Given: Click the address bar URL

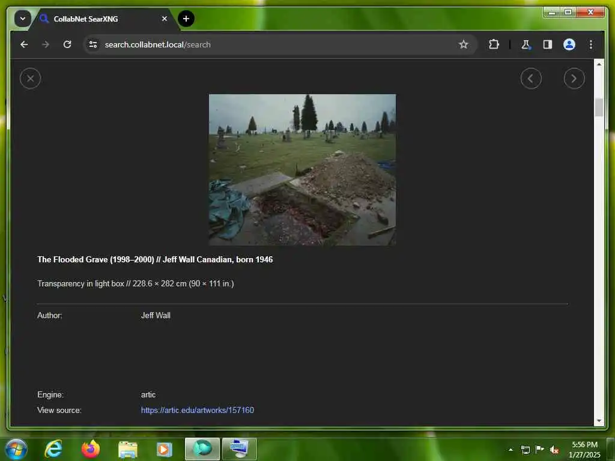Looking at the screenshot, I should [x=158, y=44].
